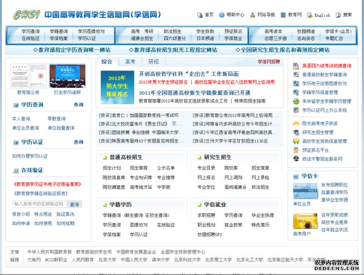
Task: Click the 首页 home icon
Action: pyautogui.click(x=200, y=15)
